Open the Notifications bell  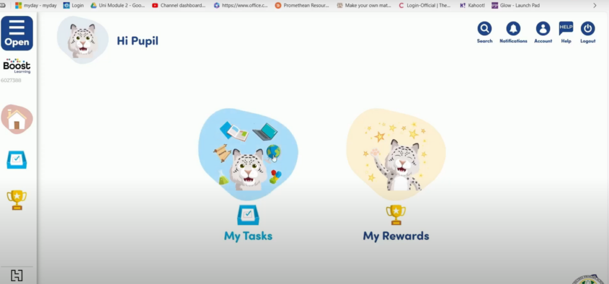pos(513,29)
